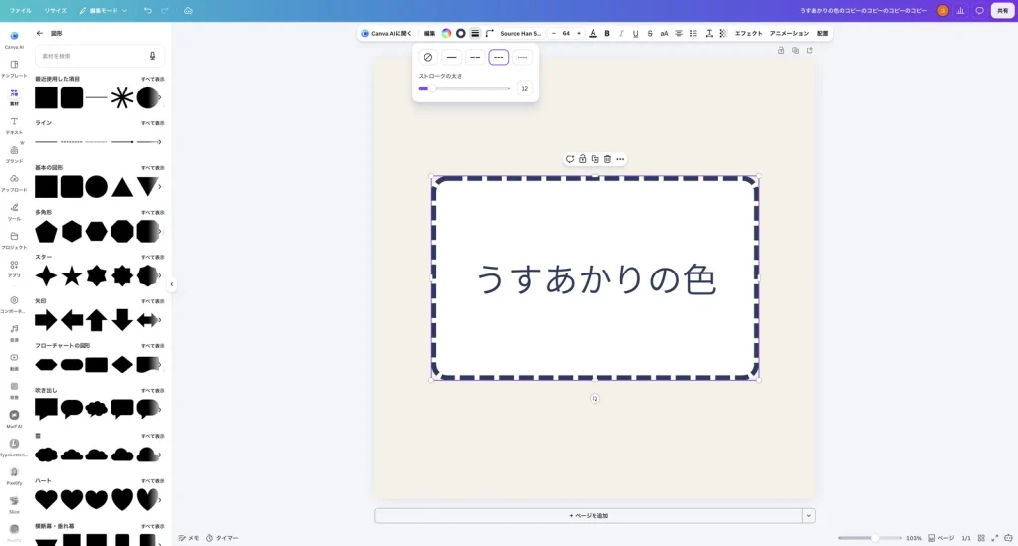Toggle uppercase aA text formatting
The width and height of the screenshot is (1018, 546).
pos(664,33)
